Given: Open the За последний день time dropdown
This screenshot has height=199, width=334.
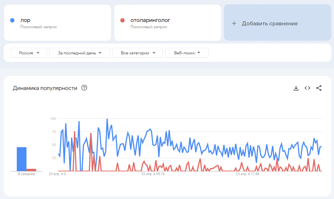Looking at the screenshot, I should 80,53.
